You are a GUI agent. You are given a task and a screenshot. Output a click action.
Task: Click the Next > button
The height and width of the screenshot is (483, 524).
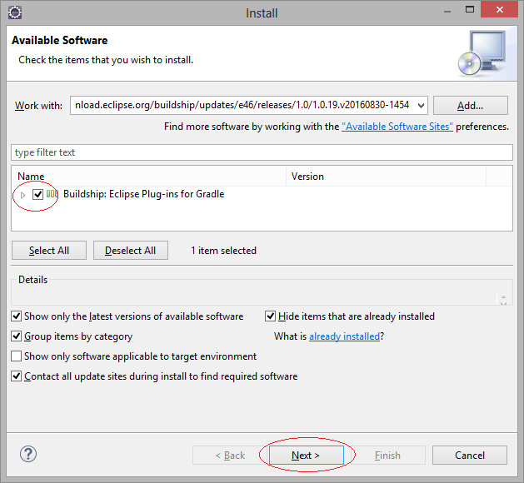tap(307, 455)
